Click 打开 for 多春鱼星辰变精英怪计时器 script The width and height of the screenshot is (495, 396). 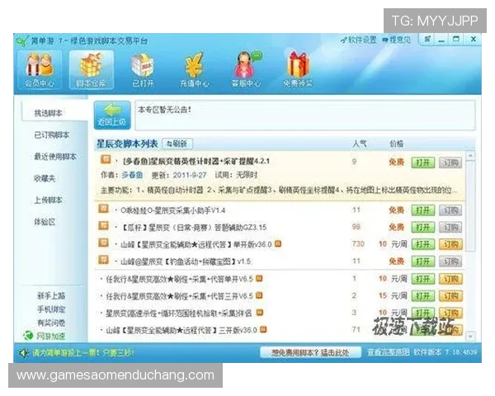423,163
